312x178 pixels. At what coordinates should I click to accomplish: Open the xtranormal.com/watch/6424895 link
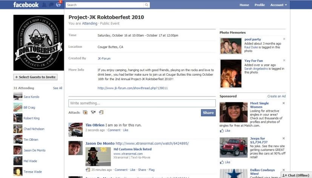(x=152, y=143)
